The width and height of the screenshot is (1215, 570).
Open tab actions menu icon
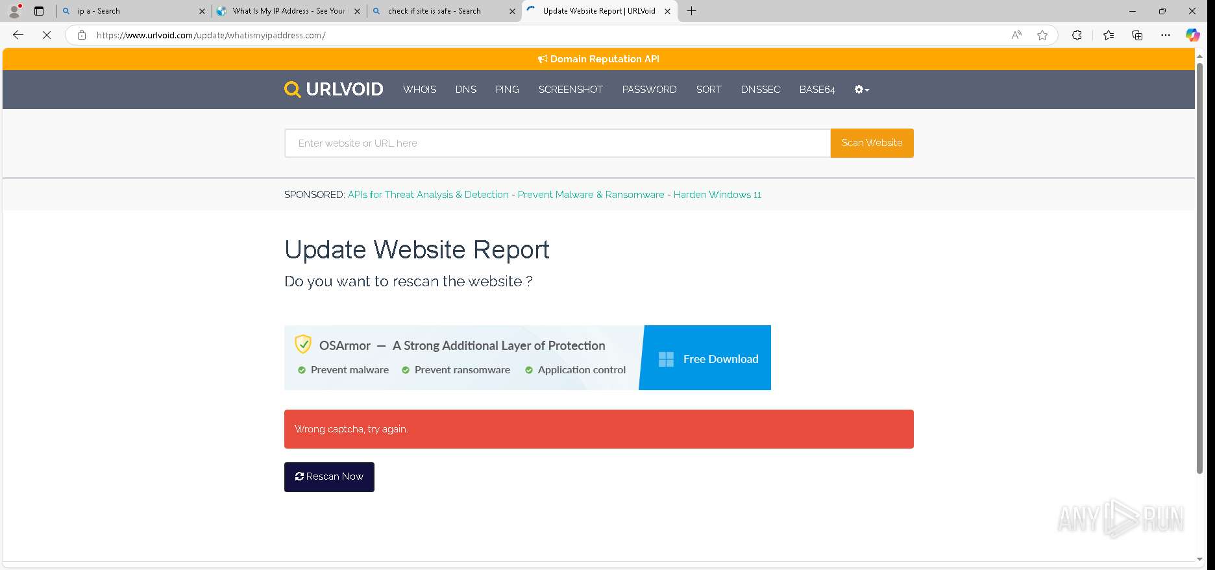39,11
